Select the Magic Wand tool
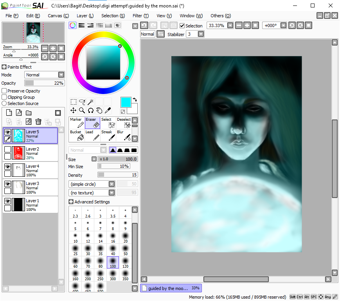The image size is (340, 301). click(90, 102)
